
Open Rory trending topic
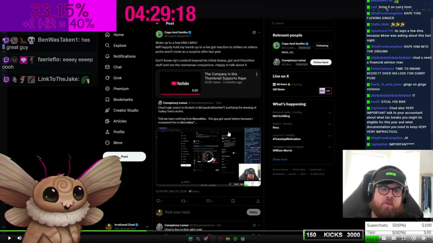[276, 128]
